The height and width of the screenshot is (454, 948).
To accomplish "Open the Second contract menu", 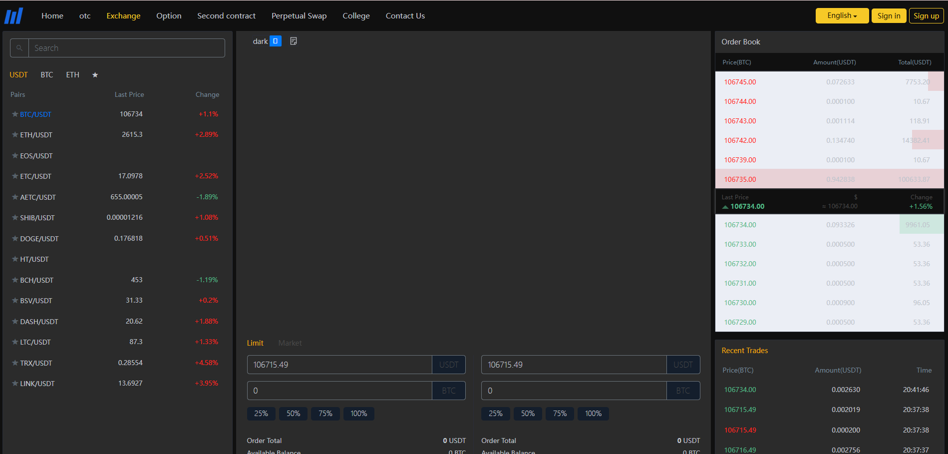I will (x=226, y=16).
